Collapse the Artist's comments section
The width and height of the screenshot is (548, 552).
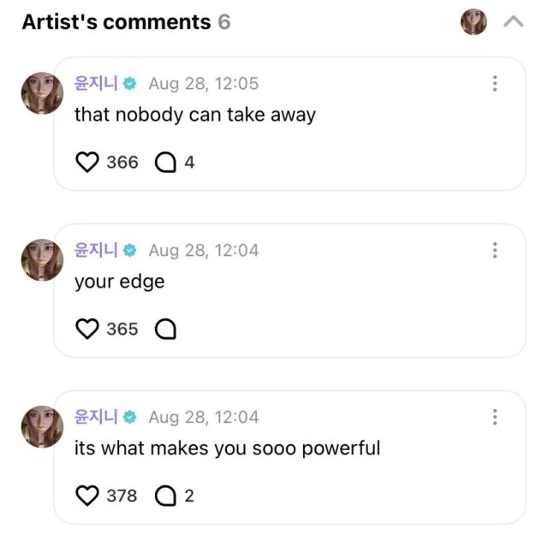514,22
